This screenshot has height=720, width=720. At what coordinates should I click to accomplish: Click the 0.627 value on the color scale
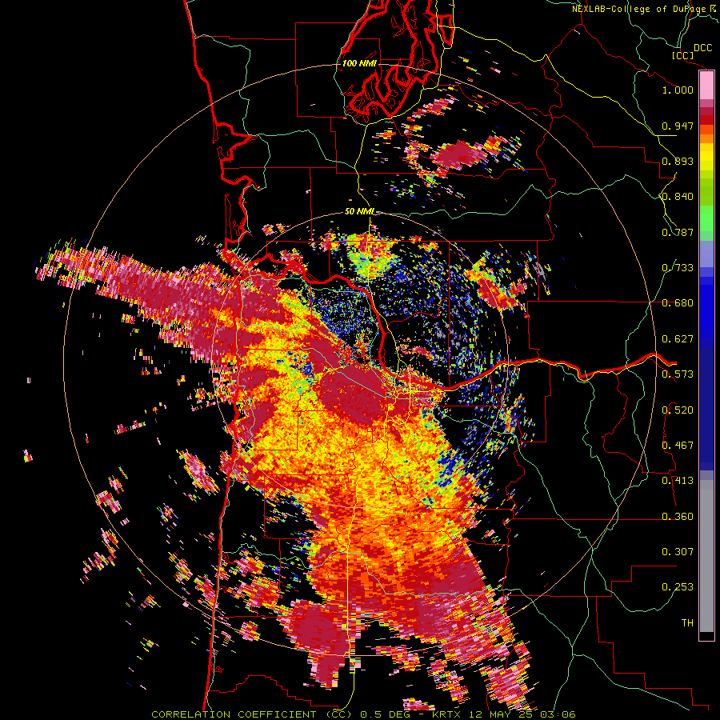click(x=678, y=339)
